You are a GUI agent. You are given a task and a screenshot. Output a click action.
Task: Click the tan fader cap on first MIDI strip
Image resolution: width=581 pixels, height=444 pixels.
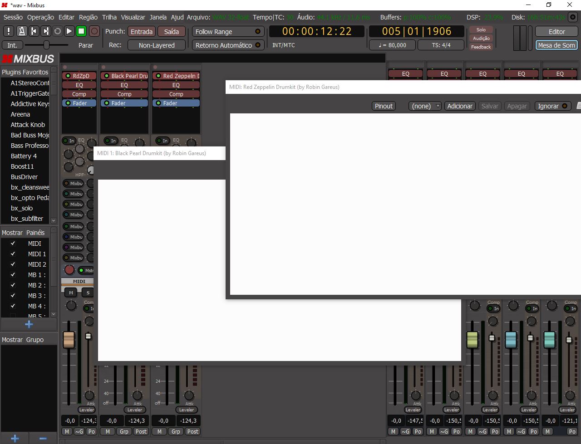coord(69,340)
